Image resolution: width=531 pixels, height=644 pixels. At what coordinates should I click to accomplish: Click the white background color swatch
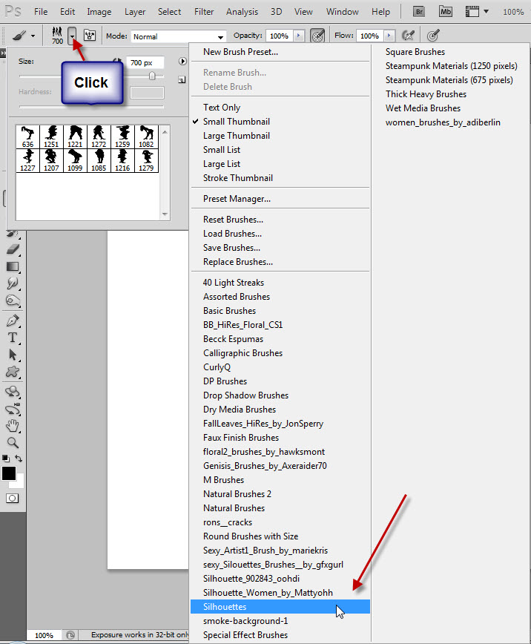[x=19, y=484]
